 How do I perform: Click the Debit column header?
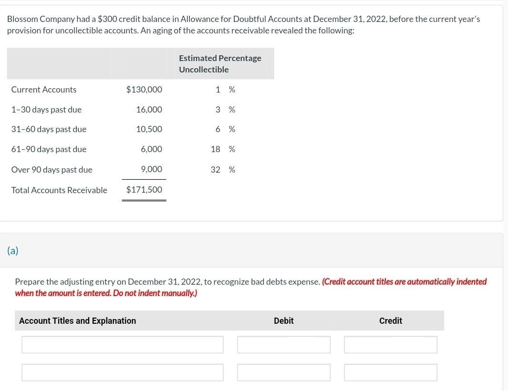coord(283,321)
